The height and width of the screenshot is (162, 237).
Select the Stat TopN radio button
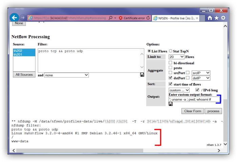(x=171, y=51)
